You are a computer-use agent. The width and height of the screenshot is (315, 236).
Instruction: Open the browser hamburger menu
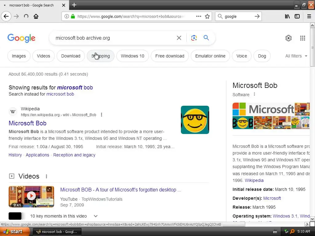(309, 16)
